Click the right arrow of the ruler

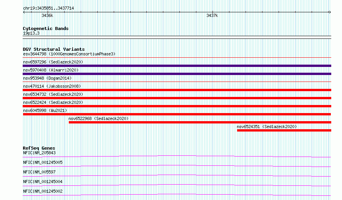(x=330, y=12)
